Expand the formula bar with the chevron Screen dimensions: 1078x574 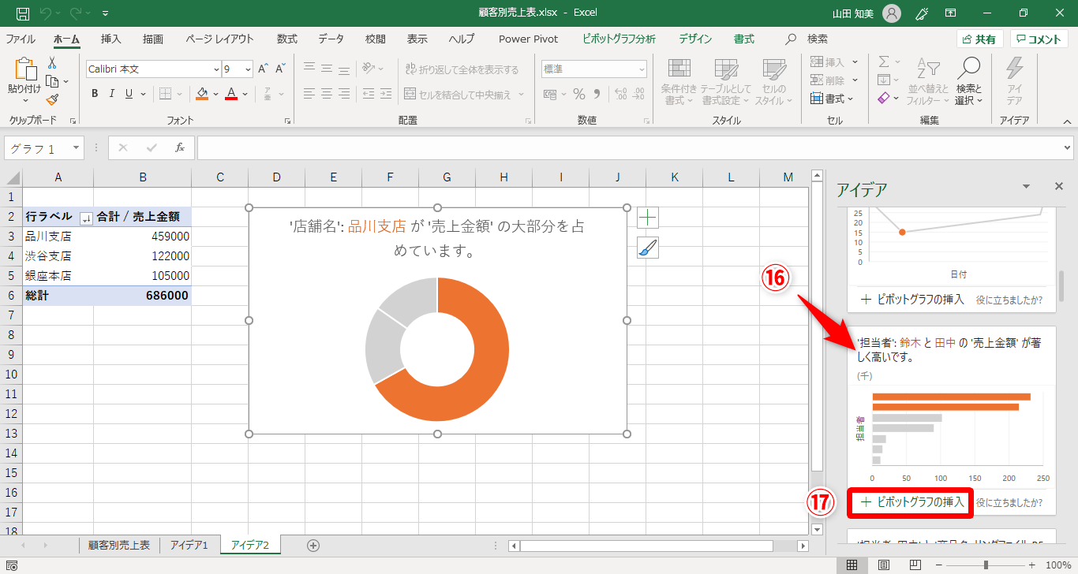1068,148
